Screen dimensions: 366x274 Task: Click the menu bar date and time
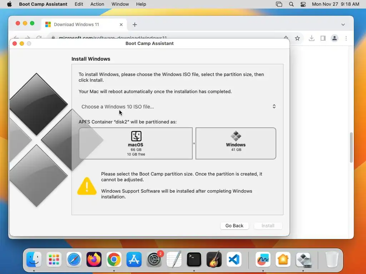point(335,4)
